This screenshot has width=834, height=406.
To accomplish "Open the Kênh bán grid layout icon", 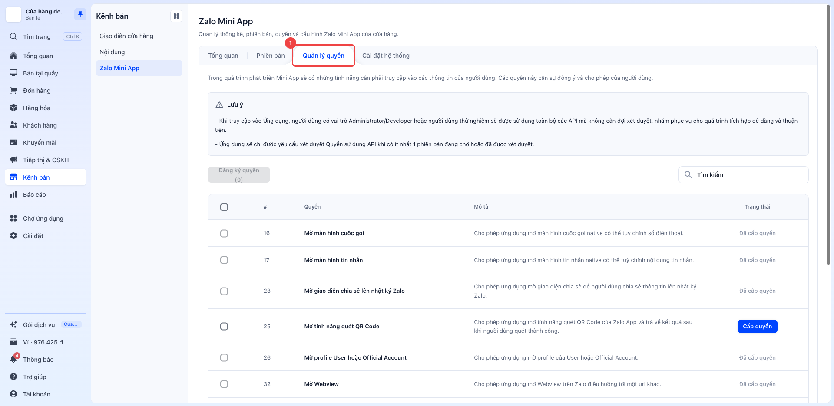I will click(x=176, y=16).
